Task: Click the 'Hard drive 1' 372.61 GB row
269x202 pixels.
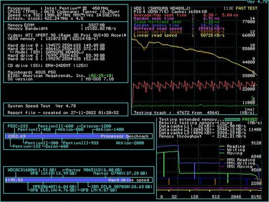Action: click(x=56, y=49)
